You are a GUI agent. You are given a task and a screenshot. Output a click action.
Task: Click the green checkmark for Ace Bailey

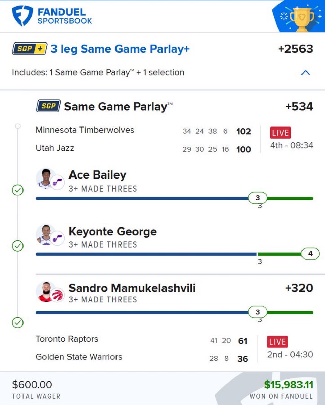click(x=17, y=190)
